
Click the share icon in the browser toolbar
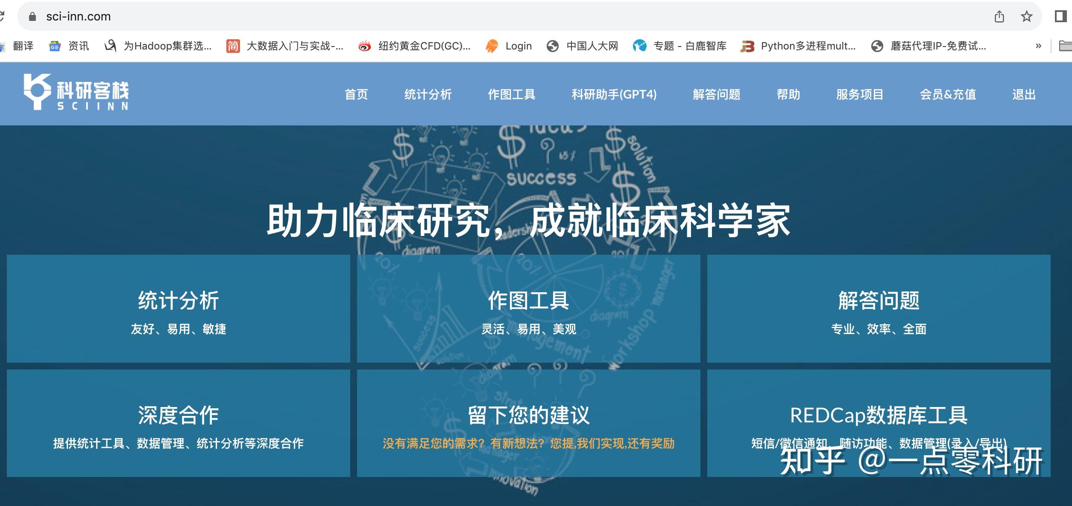(999, 16)
